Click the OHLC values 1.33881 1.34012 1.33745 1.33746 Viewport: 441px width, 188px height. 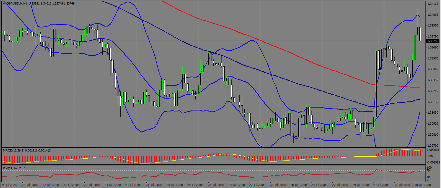click(52, 3)
